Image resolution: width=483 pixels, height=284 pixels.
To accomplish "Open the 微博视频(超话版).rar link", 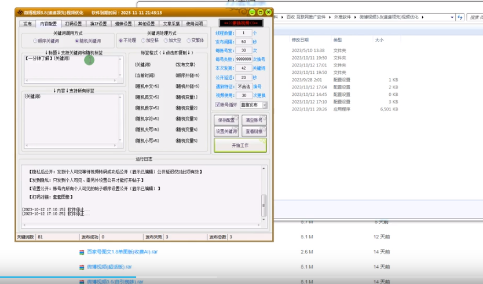I will point(109,267).
